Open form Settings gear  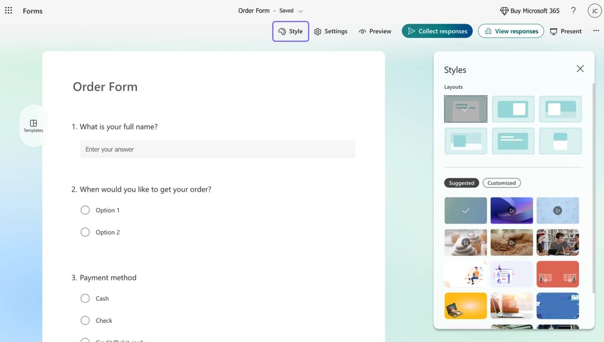pos(330,31)
